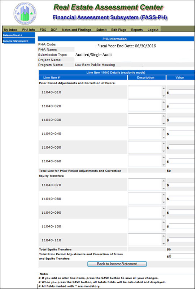Click the Back to IncomeStatement button

117,264
